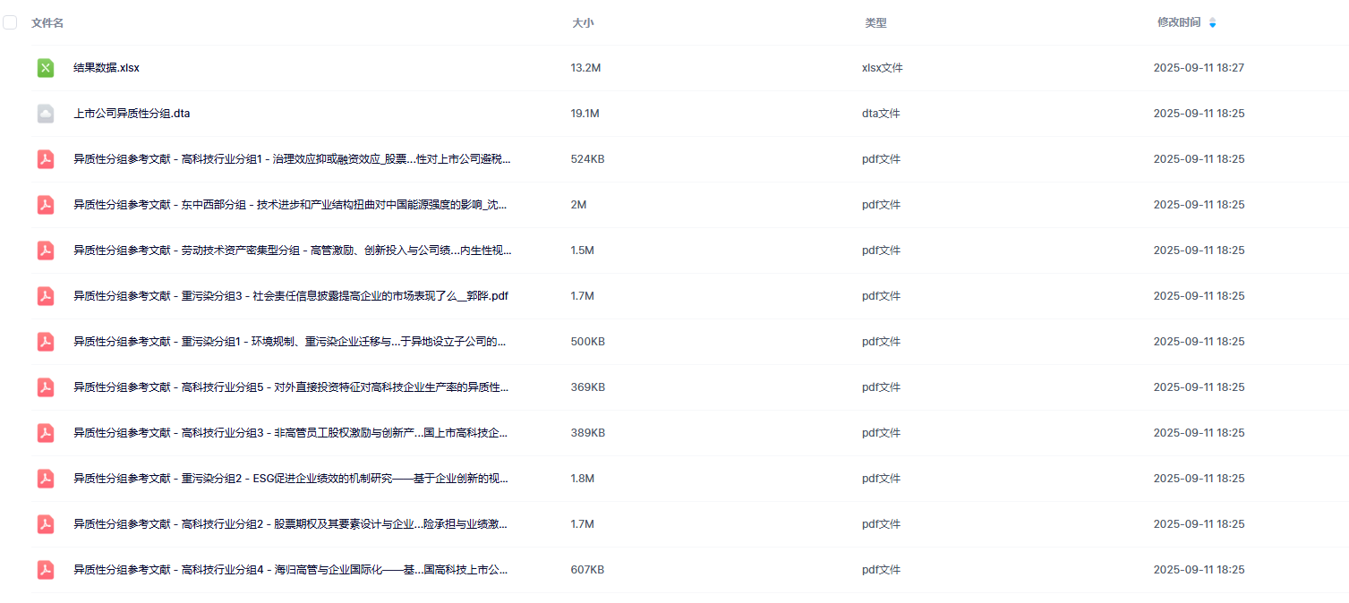Viewport: 1349px width, 603px height.
Task: Click the 369KB size value
Action: 588,387
